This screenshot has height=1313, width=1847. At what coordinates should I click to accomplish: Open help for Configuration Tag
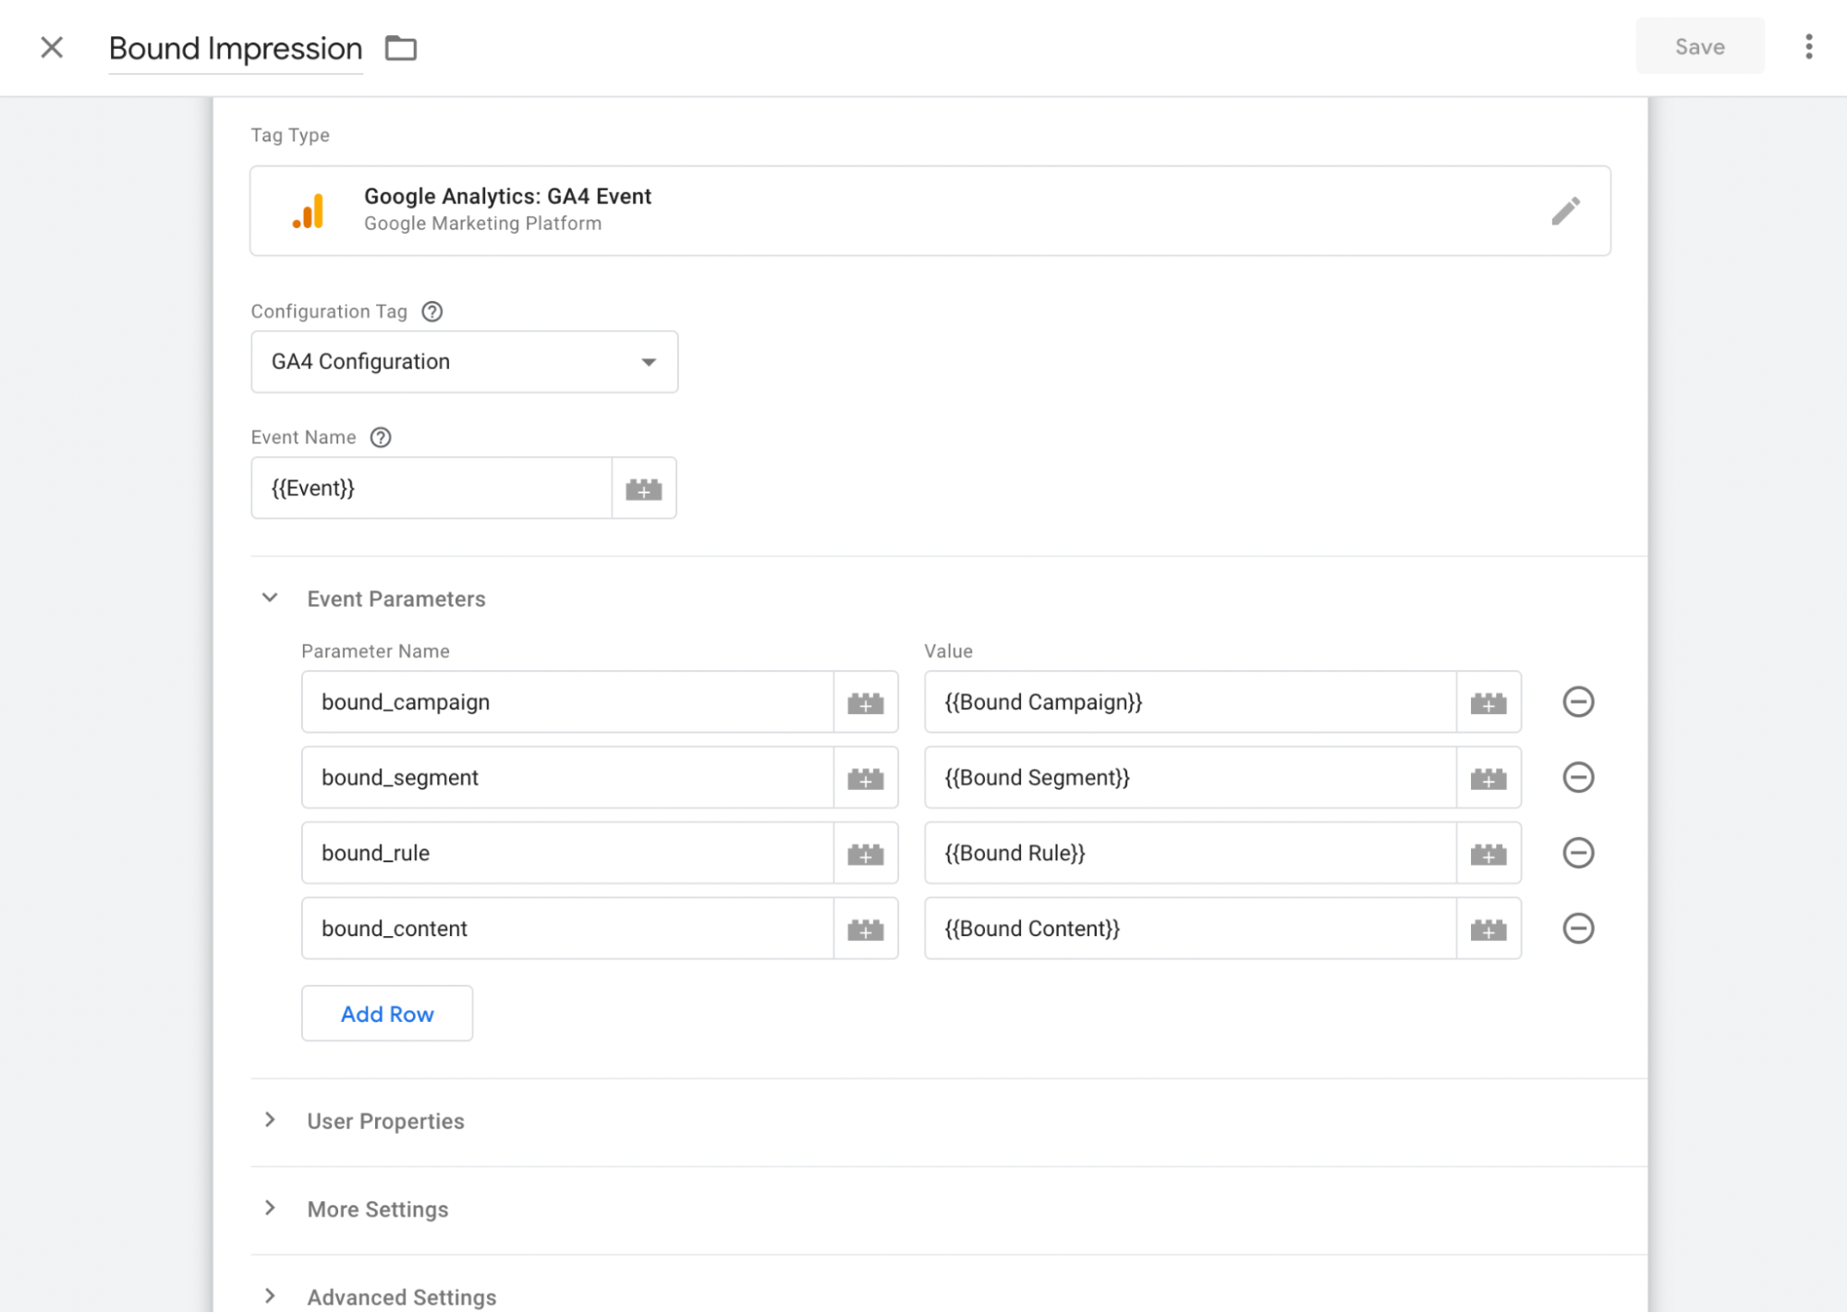pyautogui.click(x=431, y=311)
